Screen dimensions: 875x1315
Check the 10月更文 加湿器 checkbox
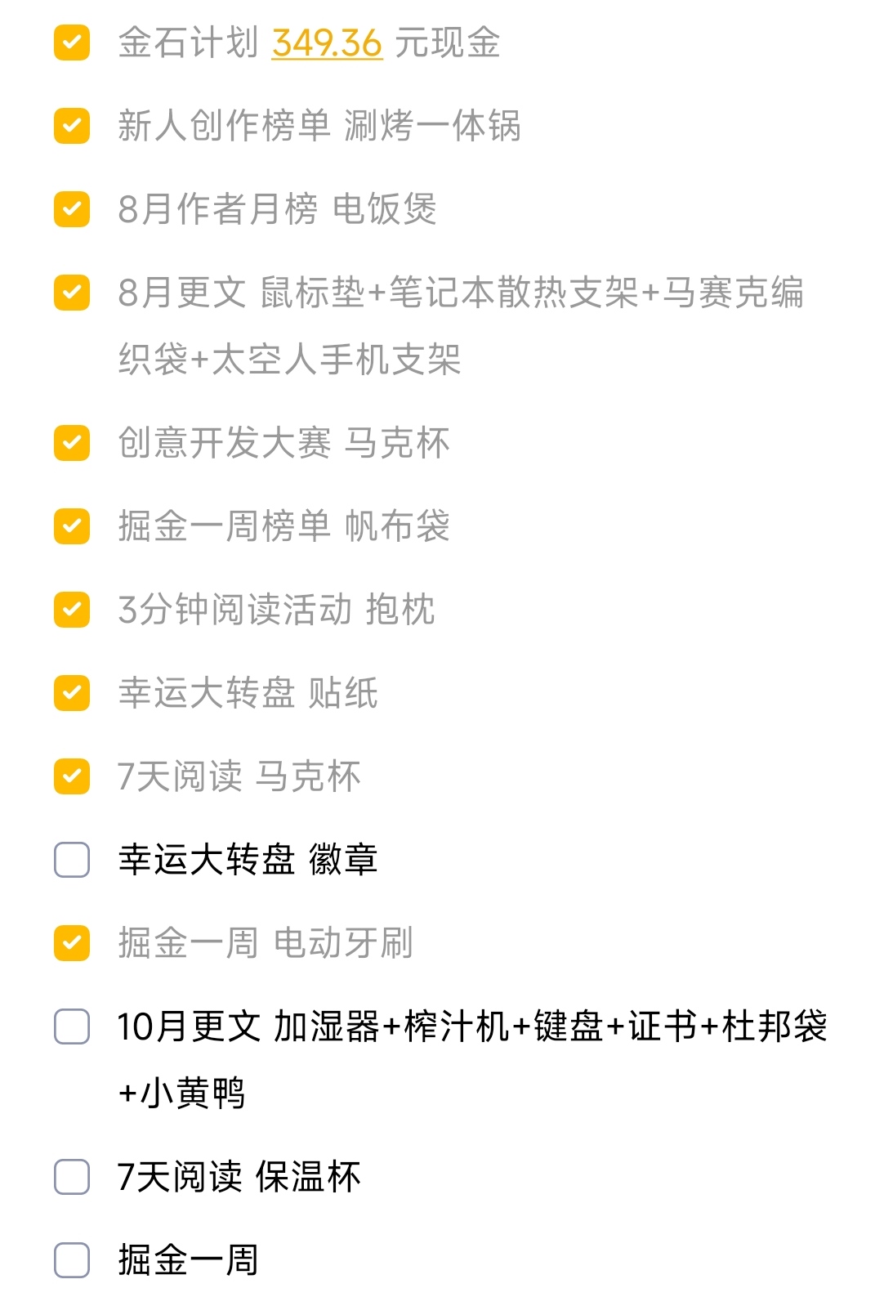click(x=72, y=1027)
